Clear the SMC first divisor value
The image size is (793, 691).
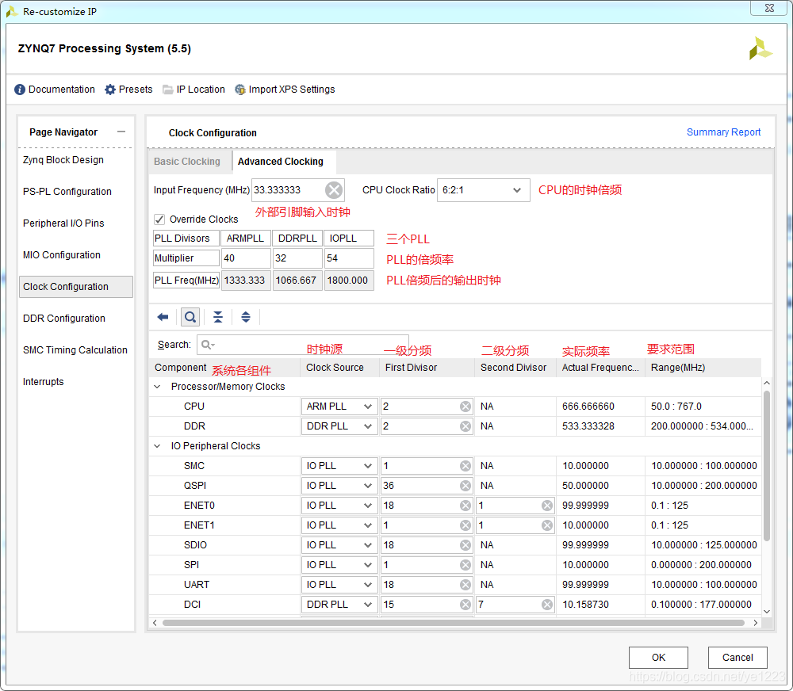point(465,465)
